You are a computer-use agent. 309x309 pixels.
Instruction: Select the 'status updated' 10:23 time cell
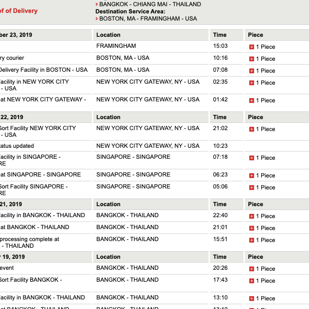click(x=220, y=146)
